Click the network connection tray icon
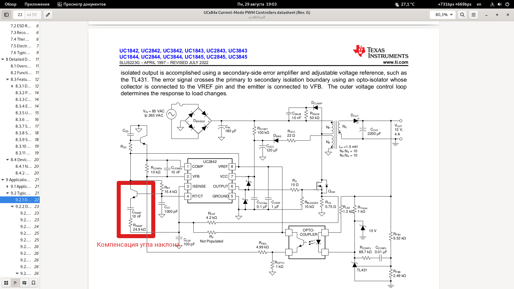The height and width of the screenshot is (289, 514). pyautogui.click(x=492, y=4)
